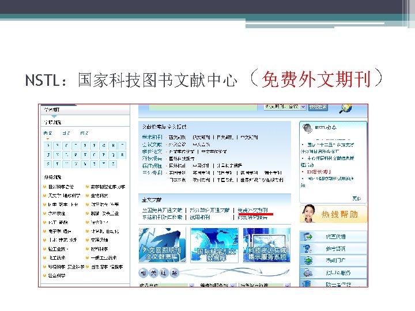Viewport: 415px width, 311px height.
Task: Open the 轻工业技术 category link
Action: point(58,249)
